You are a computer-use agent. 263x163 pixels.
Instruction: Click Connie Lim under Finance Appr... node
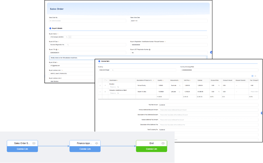85,149
